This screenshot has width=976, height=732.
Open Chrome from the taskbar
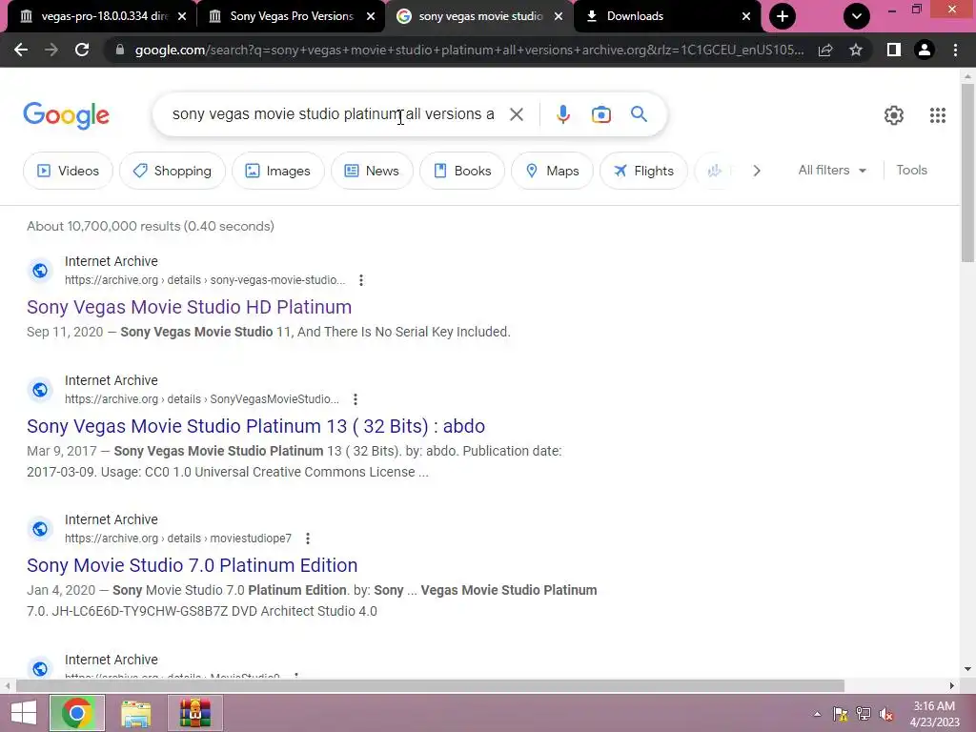click(77, 713)
